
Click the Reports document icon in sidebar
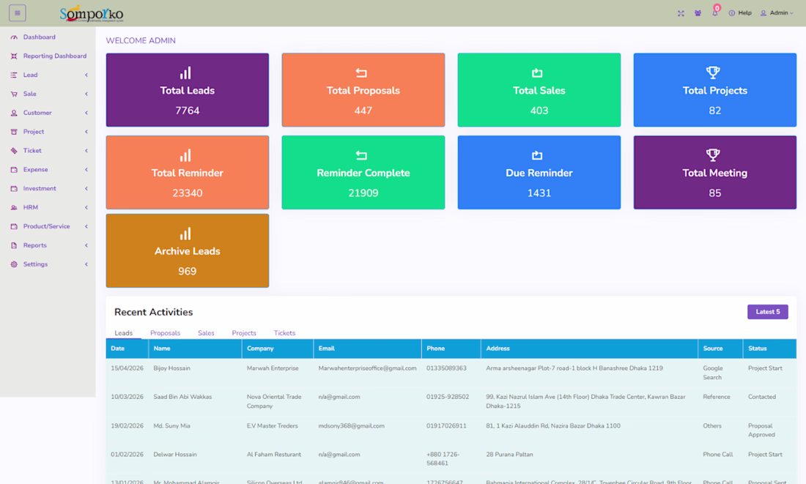point(14,245)
